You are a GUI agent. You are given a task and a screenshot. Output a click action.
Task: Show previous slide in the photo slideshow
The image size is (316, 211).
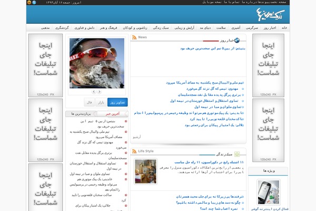94,92
